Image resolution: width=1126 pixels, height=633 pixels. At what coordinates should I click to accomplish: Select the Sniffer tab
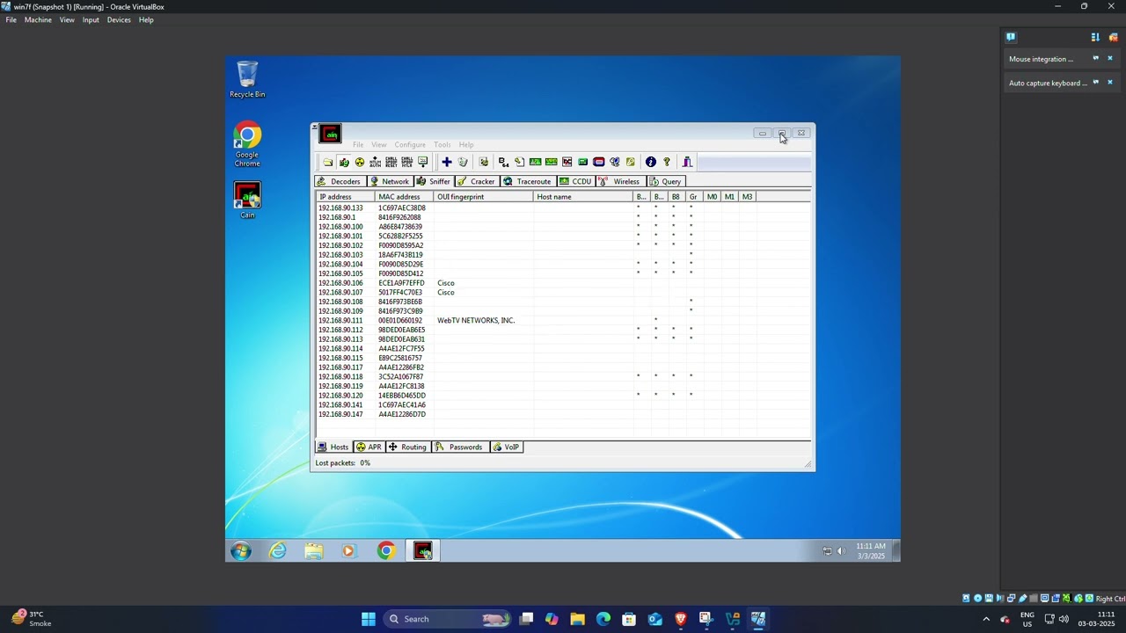(x=433, y=181)
